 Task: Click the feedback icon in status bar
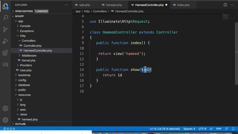point(226,129)
